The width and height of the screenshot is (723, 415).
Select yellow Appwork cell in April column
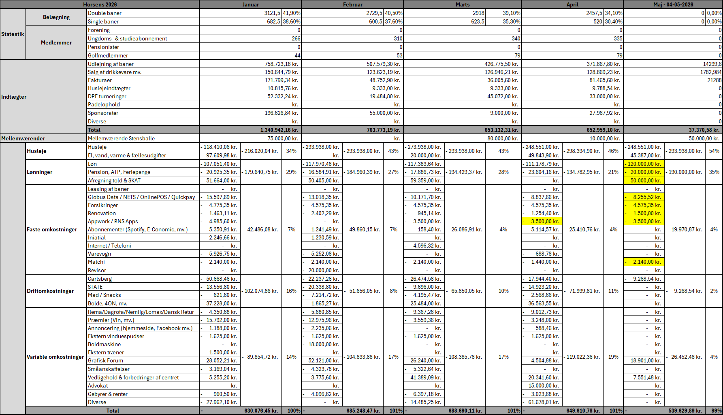[x=542, y=221]
